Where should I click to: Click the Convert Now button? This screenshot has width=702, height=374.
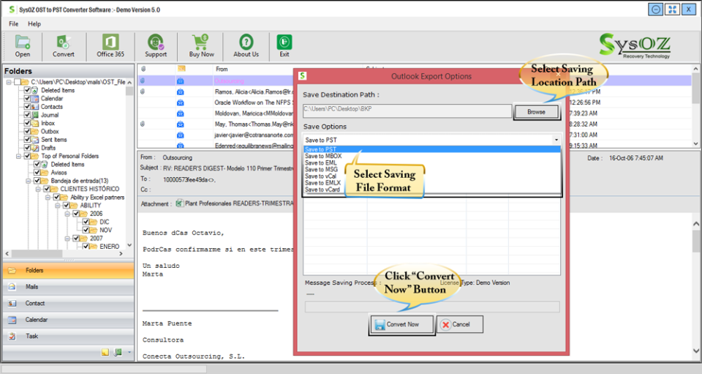point(401,325)
